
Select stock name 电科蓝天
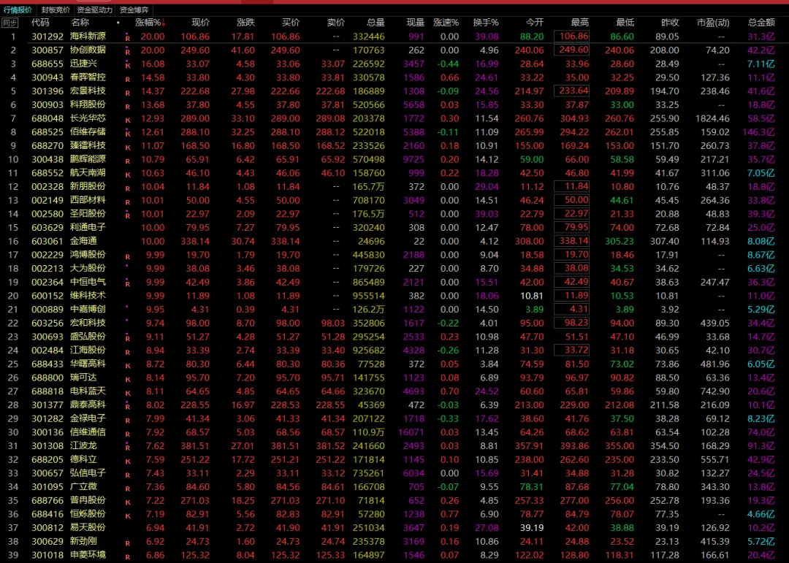point(88,391)
